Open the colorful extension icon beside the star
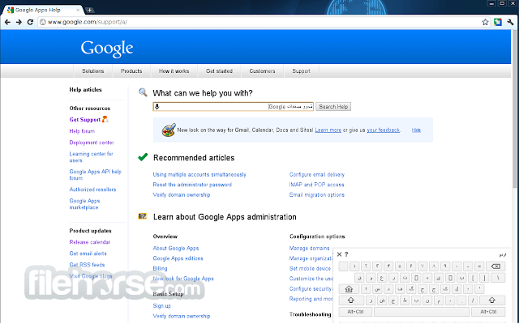The height and width of the screenshot is (324, 519). [498, 22]
